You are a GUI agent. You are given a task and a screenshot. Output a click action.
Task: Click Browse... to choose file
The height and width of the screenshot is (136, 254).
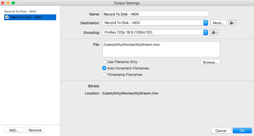tap(210, 62)
